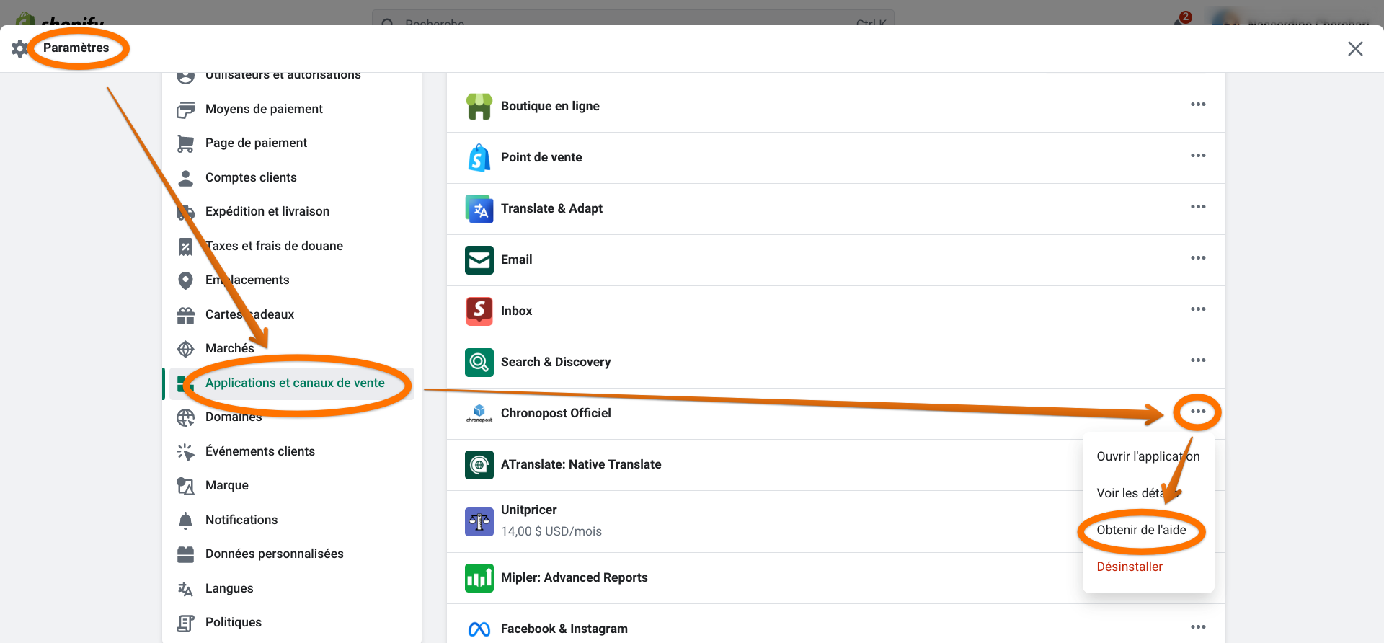Click the ATranslate: Native Translate name

[581, 464]
